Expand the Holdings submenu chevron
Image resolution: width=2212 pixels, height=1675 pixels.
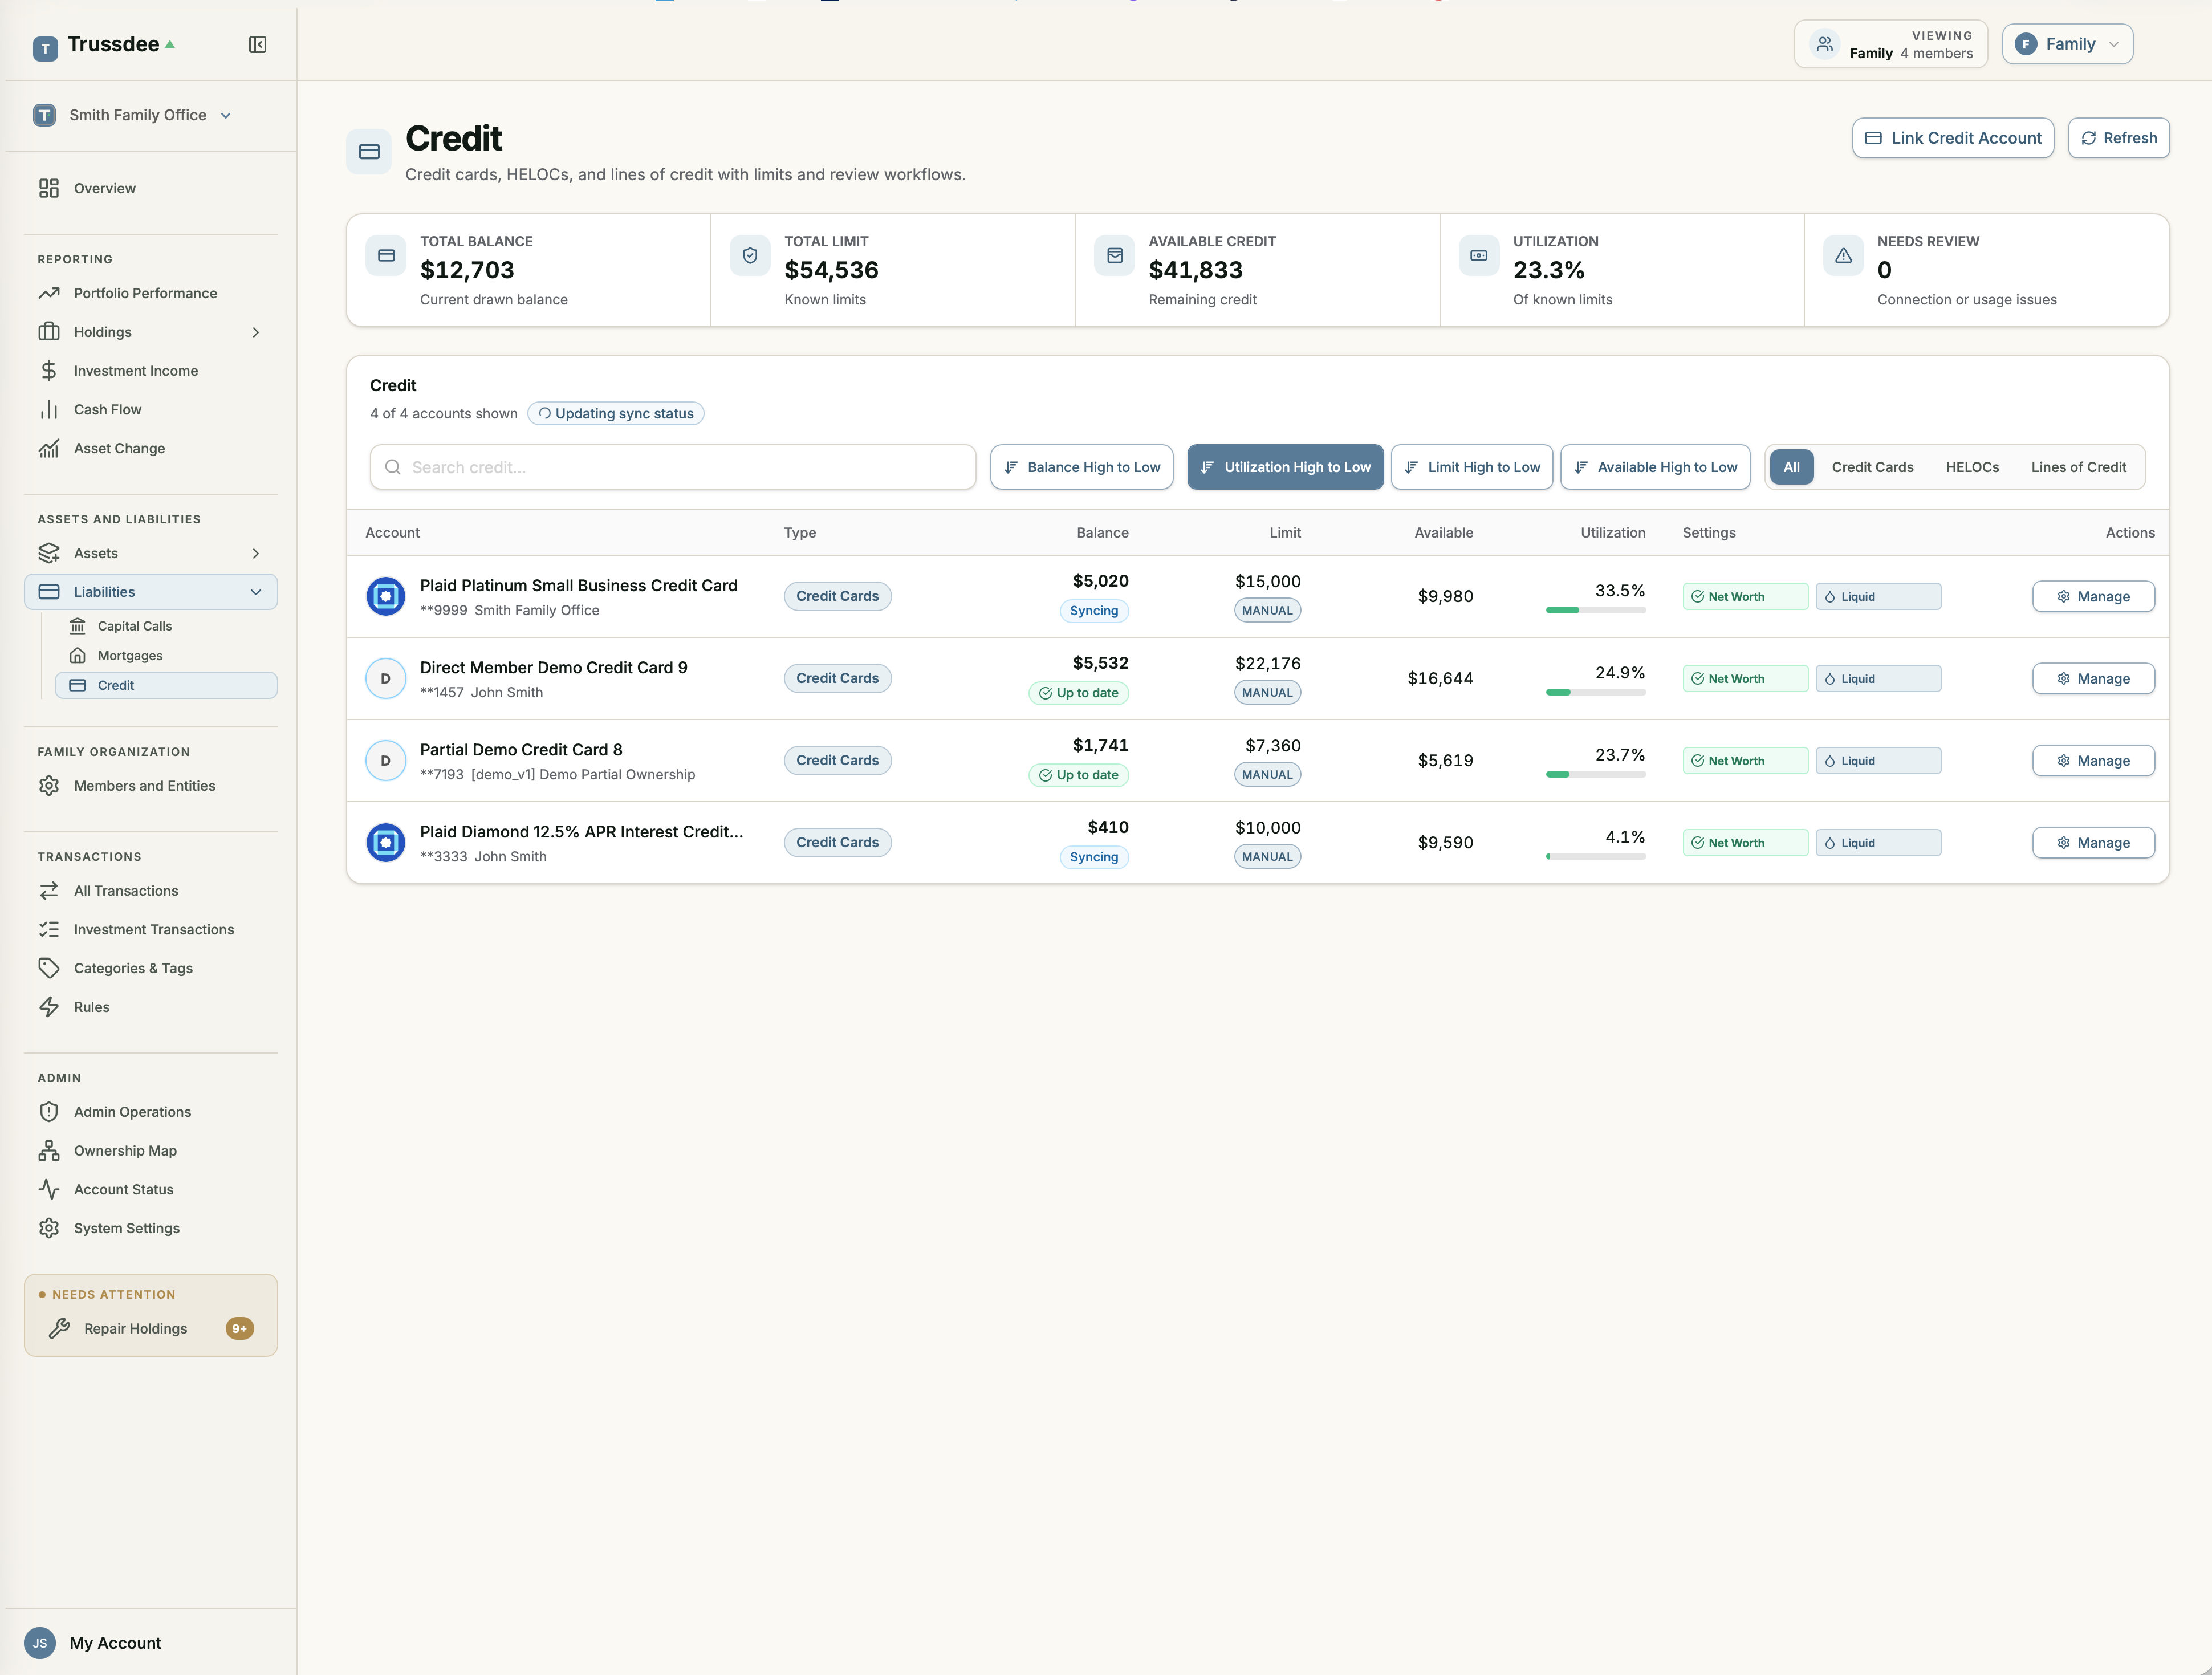tap(256, 332)
